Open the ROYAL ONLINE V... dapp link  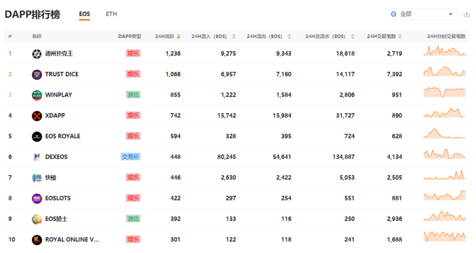pyautogui.click(x=72, y=240)
